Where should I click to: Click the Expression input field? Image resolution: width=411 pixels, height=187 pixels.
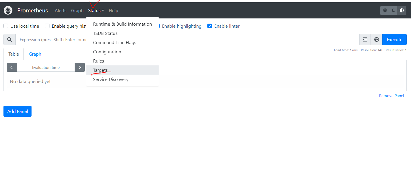(x=187, y=39)
